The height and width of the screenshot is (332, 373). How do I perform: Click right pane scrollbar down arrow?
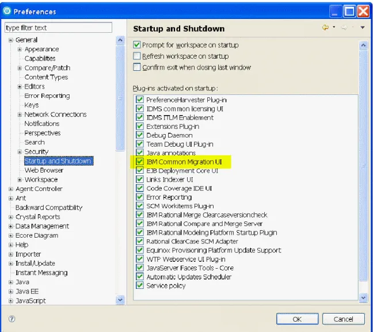(363, 297)
